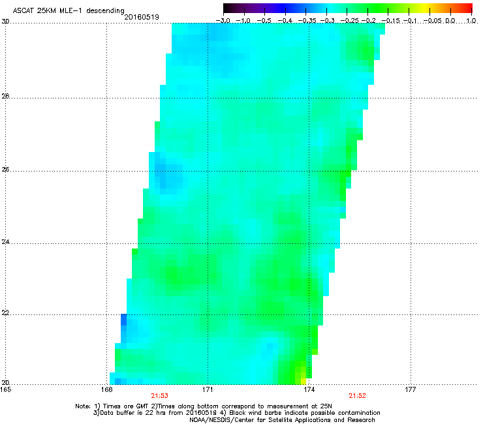Click the title 'ASCAT 25KM MLE-1 descending'
This screenshot has width=483, height=424.
[69, 11]
